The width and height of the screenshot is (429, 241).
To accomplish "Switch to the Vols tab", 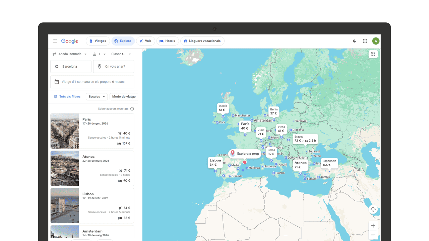I will (x=145, y=41).
